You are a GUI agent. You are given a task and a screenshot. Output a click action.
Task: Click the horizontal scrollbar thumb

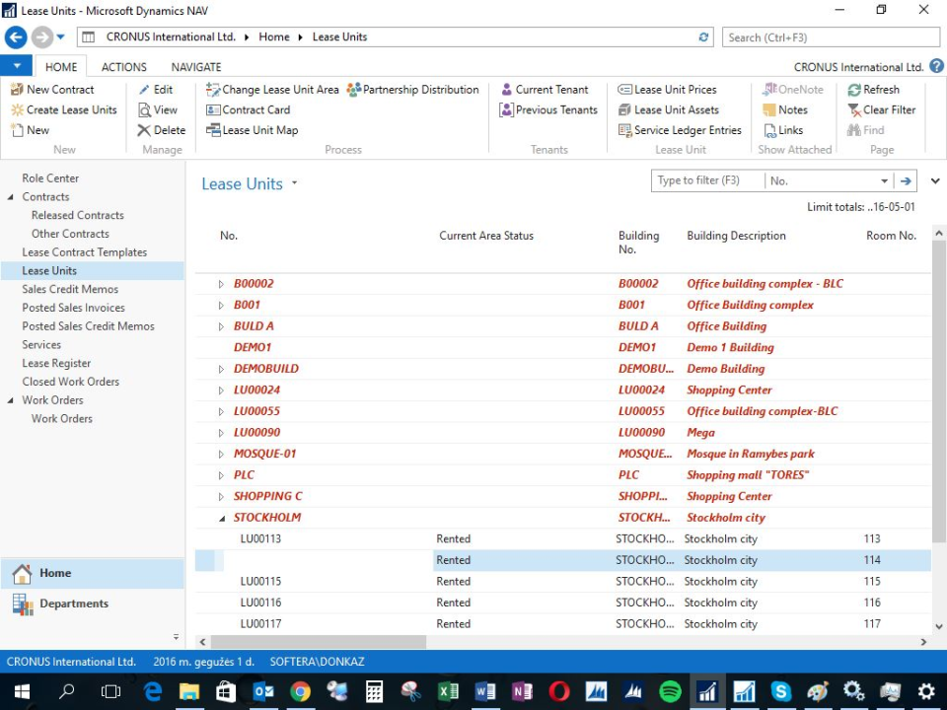coord(319,642)
